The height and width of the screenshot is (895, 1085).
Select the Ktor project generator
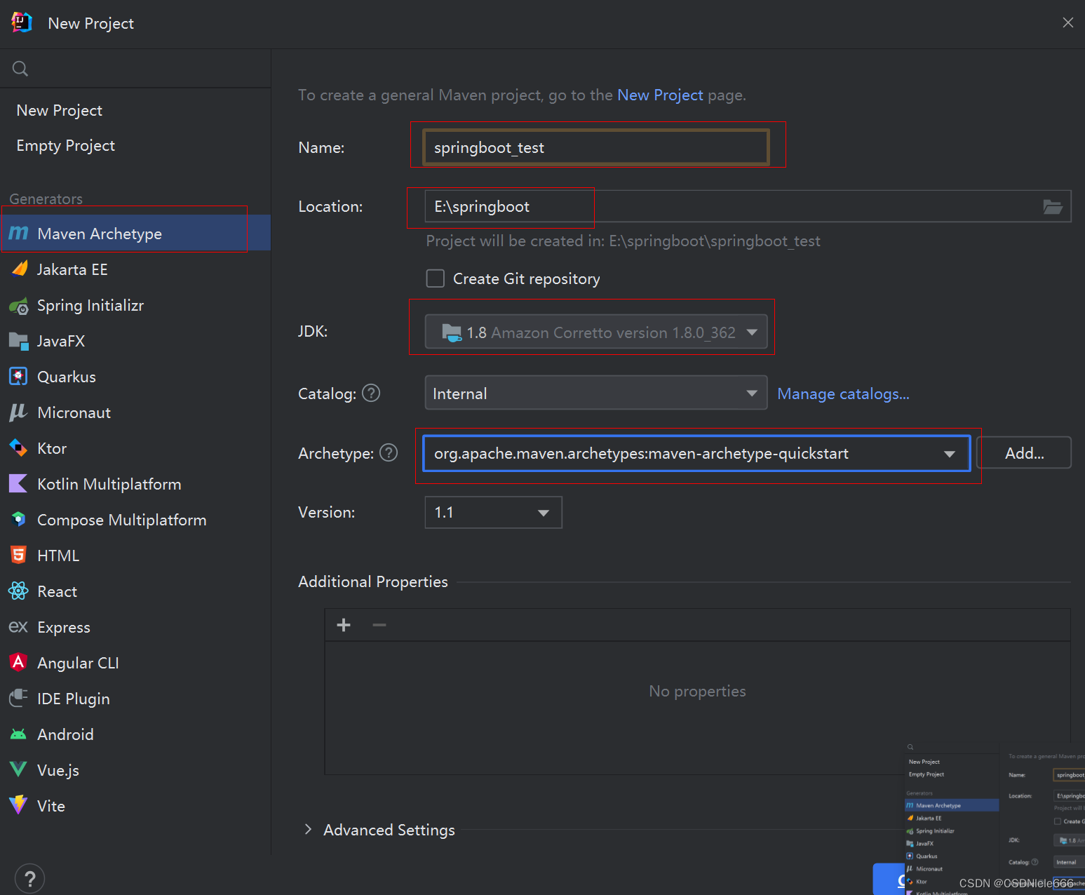pos(52,448)
